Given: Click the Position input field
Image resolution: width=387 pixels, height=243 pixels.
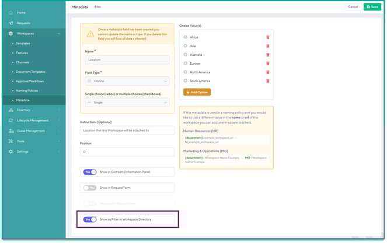Looking at the screenshot, I should (127, 152).
